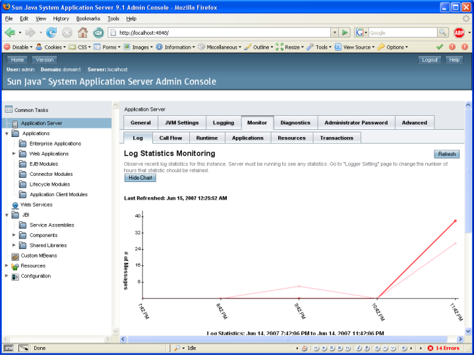Click the Common Tasks icon
Image resolution: width=474 pixels, height=355 pixels.
(x=9, y=109)
